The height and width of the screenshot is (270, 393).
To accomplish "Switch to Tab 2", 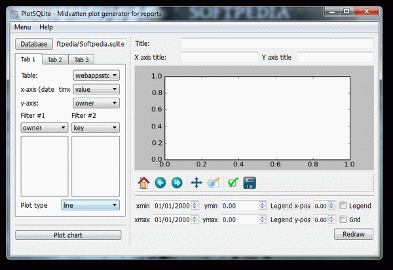I will coord(54,60).
